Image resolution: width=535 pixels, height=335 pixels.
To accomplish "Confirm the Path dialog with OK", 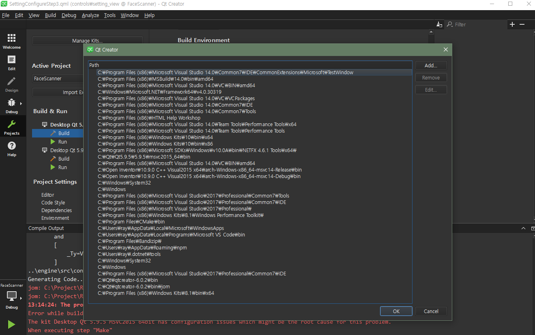I will (x=396, y=311).
